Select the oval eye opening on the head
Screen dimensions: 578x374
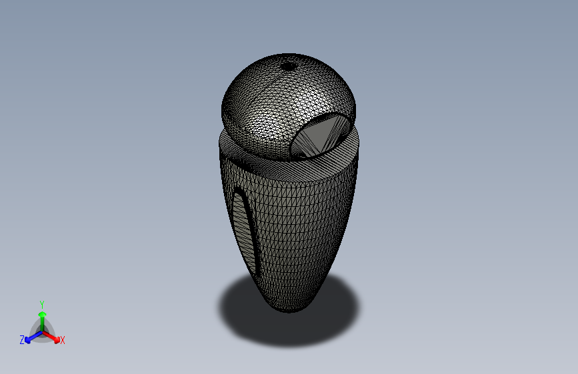pos(321,136)
